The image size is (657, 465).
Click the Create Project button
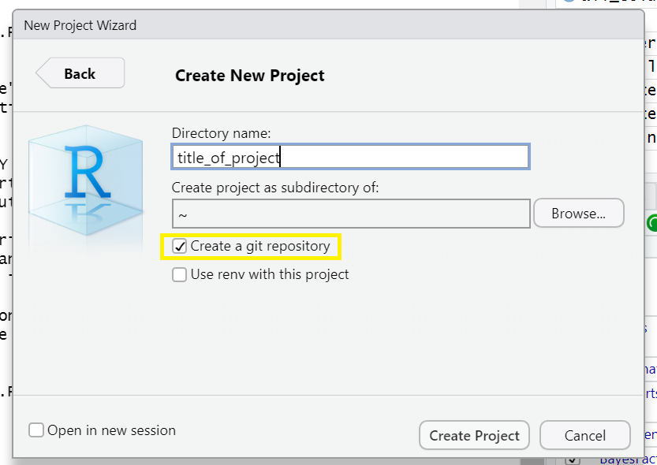pos(474,435)
